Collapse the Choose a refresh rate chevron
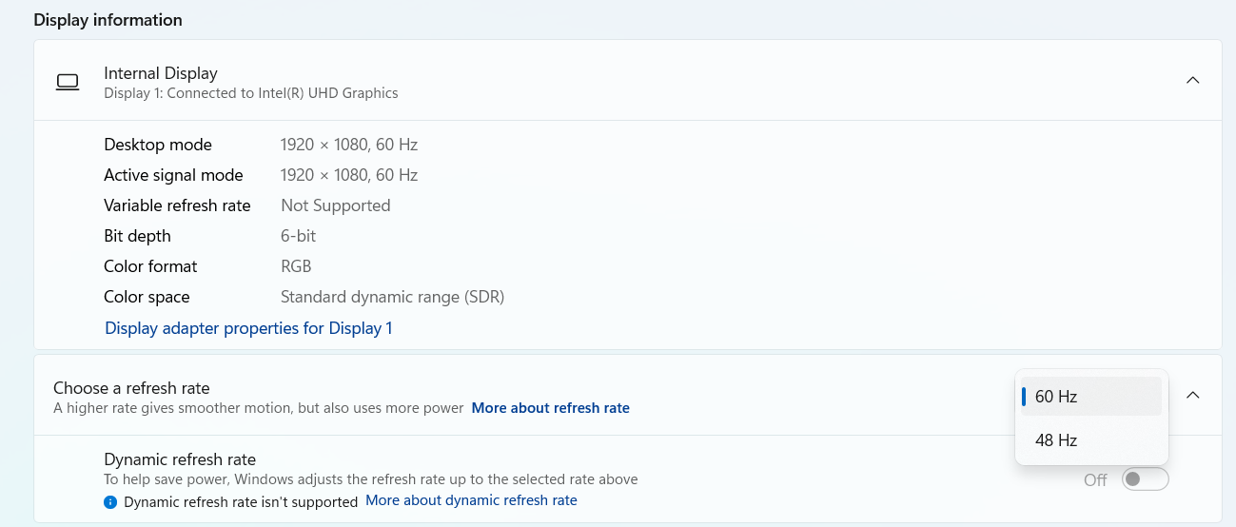Viewport: 1236px width, 527px height. click(1192, 395)
